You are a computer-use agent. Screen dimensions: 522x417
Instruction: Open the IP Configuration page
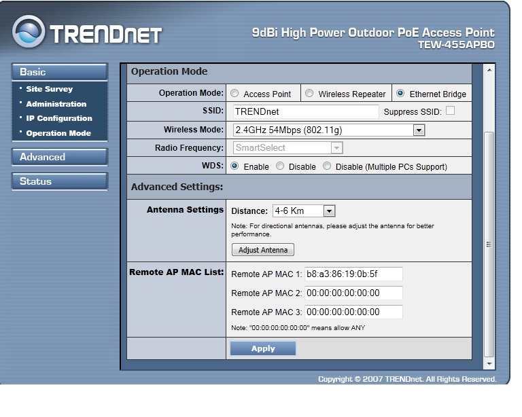(58, 118)
